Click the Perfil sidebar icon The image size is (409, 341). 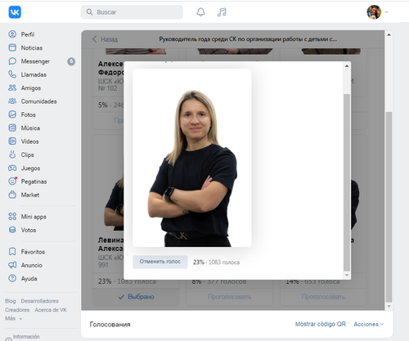pos(12,34)
